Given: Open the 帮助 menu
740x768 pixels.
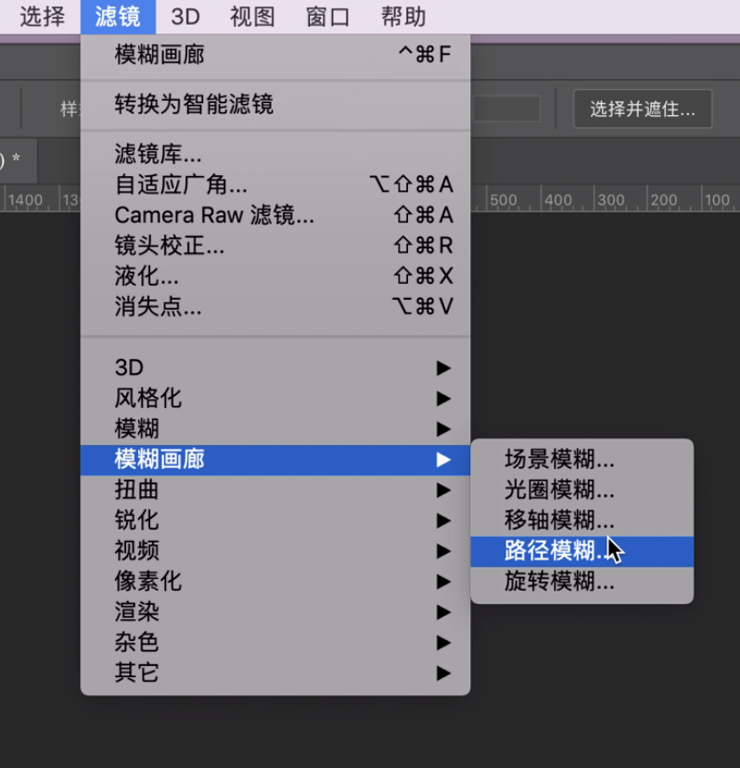Looking at the screenshot, I should [x=403, y=17].
